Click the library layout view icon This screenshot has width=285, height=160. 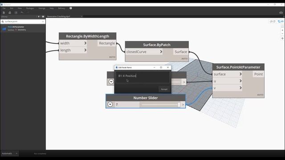pyautogui.click(x=43, y=17)
